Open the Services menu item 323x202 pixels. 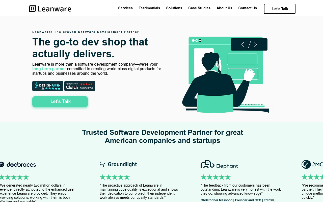pyautogui.click(x=125, y=8)
